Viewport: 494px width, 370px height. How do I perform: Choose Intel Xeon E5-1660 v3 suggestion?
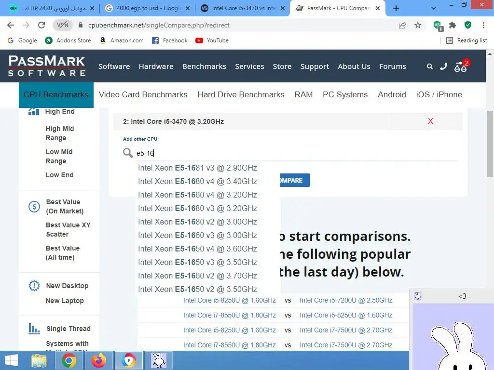[197, 235]
